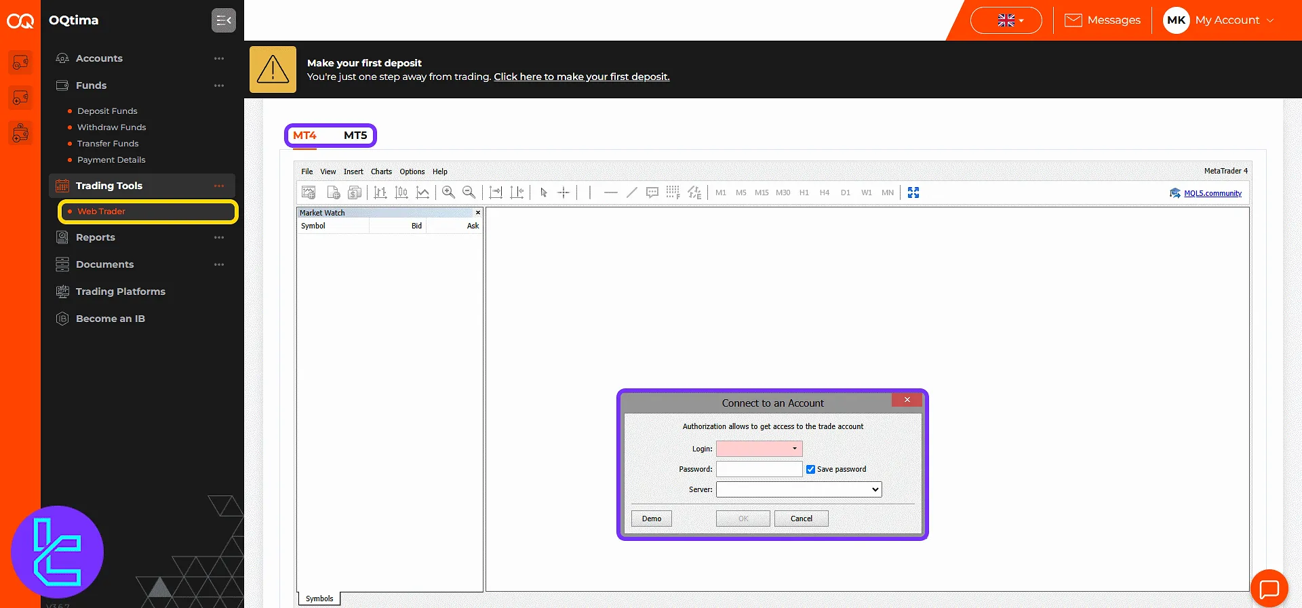
Task: Switch to the MT4 tab
Action: click(304, 136)
